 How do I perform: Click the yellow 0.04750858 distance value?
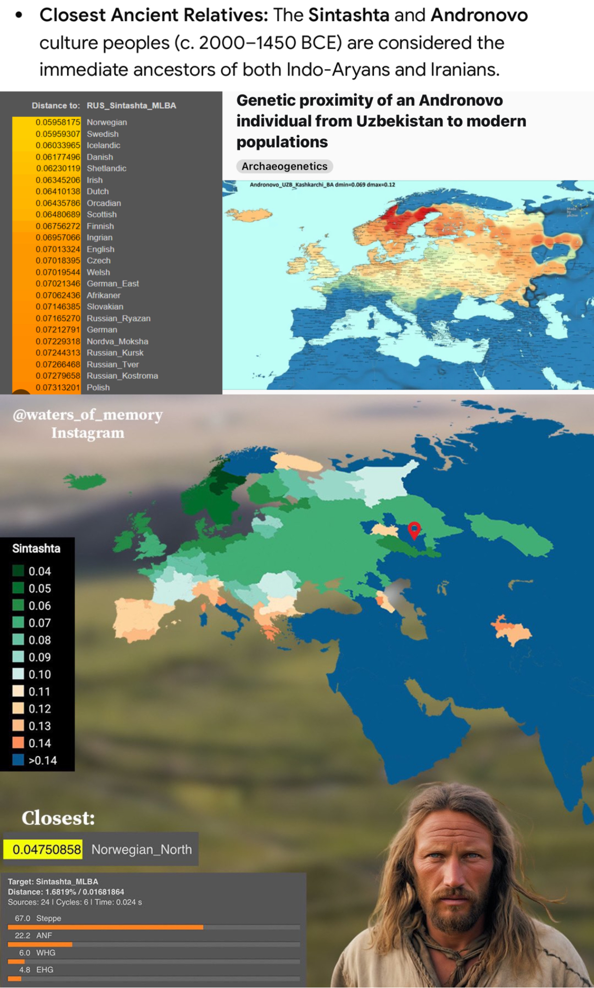click(43, 849)
